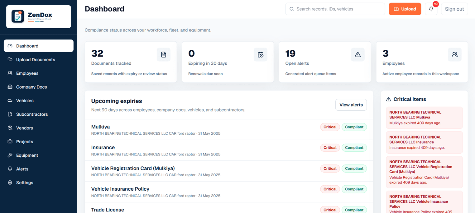Click the '32' Documents tracked value
Screen dimensions: 475x213
[97, 53]
